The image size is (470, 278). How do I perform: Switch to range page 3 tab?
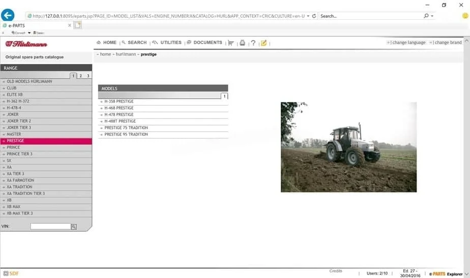coord(88,76)
